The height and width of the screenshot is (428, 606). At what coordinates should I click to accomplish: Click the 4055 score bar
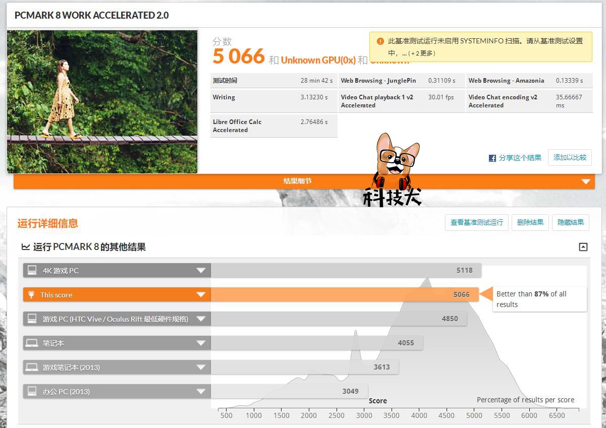click(x=317, y=343)
